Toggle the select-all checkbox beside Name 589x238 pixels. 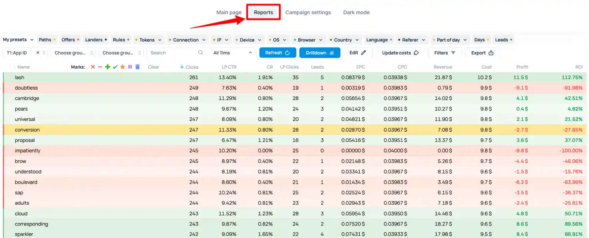(12, 67)
